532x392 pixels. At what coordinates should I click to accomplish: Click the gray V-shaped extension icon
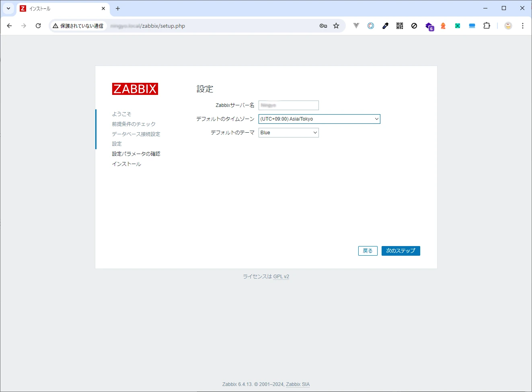[356, 26]
